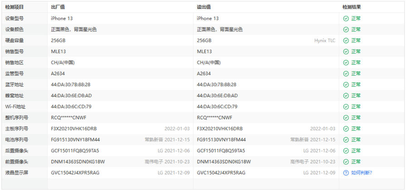408x191 pixels.
Task: Click the green check icon in 后置摄像头 row
Action: point(346,151)
